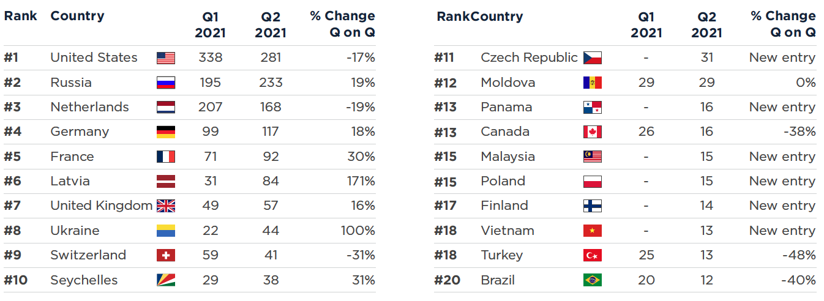Select the Vietnam flag icon
Image resolution: width=824 pixels, height=301 pixels.
click(x=592, y=231)
